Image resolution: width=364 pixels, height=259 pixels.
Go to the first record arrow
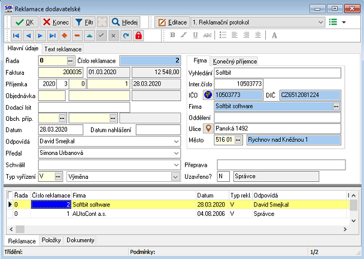coord(16,36)
